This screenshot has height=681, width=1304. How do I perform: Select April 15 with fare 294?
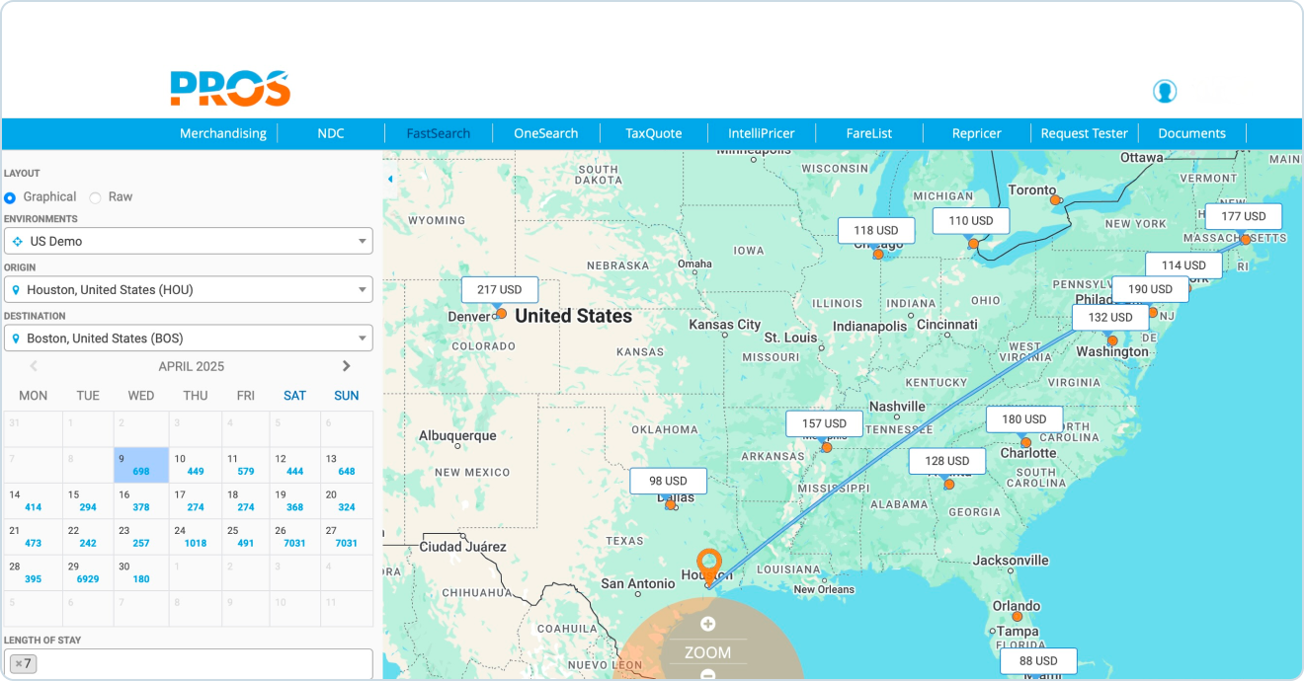(87, 500)
